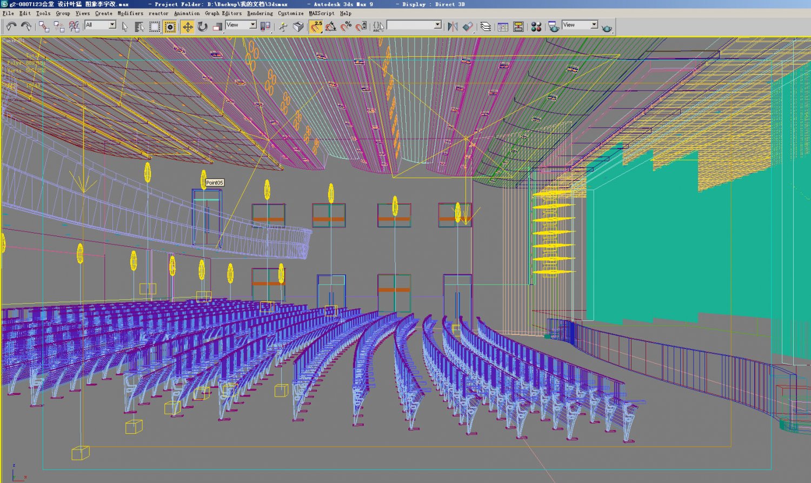Toggle Percent Snap on the toolbar
The width and height of the screenshot is (811, 483).
tap(346, 25)
